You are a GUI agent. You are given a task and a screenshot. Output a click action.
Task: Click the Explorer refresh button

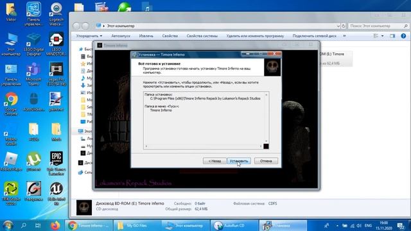click(344, 26)
